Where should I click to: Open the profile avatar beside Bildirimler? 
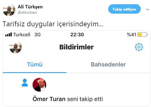tap(15, 47)
